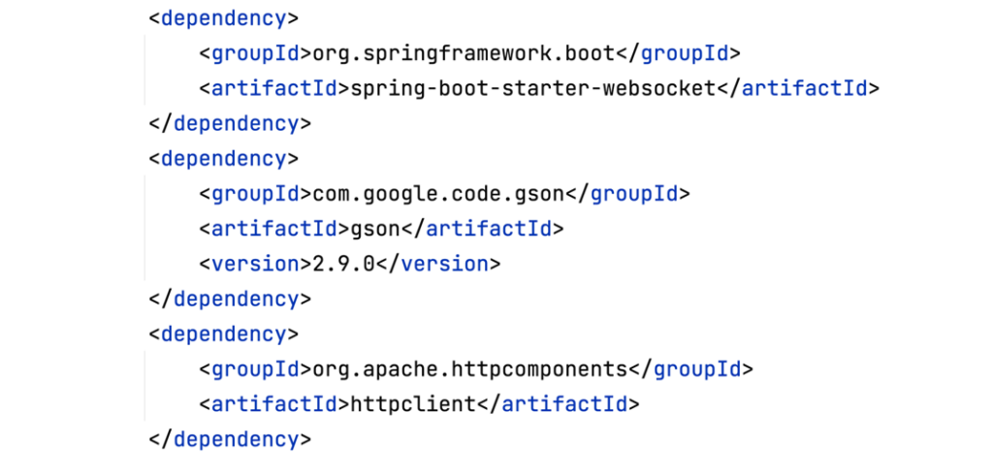Click spring-boot-starter-websocket artifact name

tap(533, 89)
